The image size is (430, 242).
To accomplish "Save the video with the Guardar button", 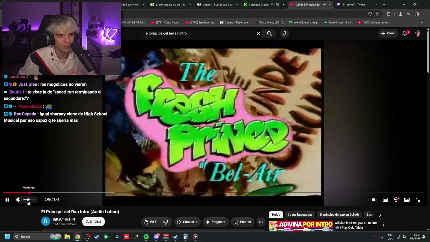I will tap(242, 222).
